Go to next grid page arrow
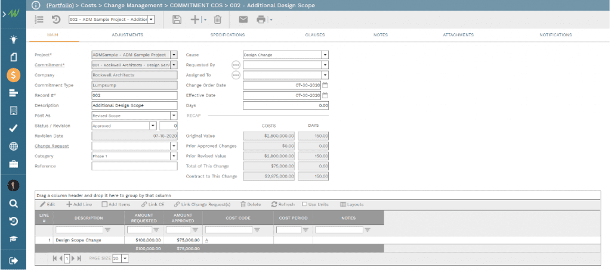 pos(73,258)
